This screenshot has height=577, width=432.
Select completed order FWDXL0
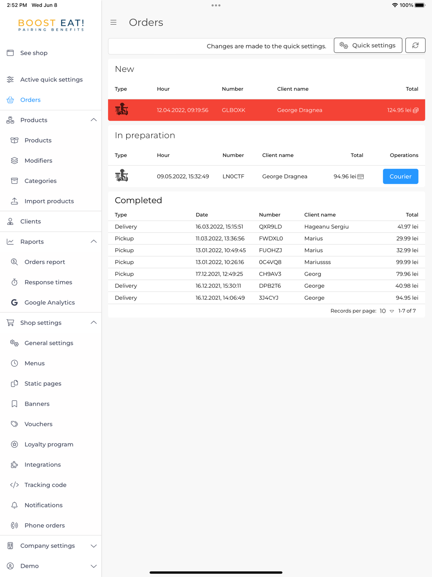(267, 238)
